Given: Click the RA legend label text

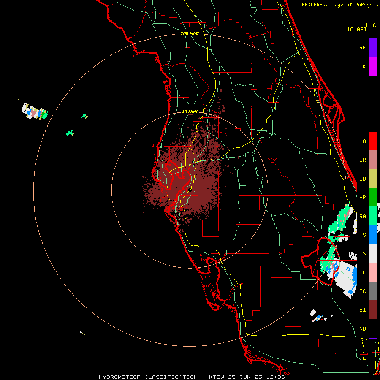Looking at the screenshot, I should coord(362,217).
